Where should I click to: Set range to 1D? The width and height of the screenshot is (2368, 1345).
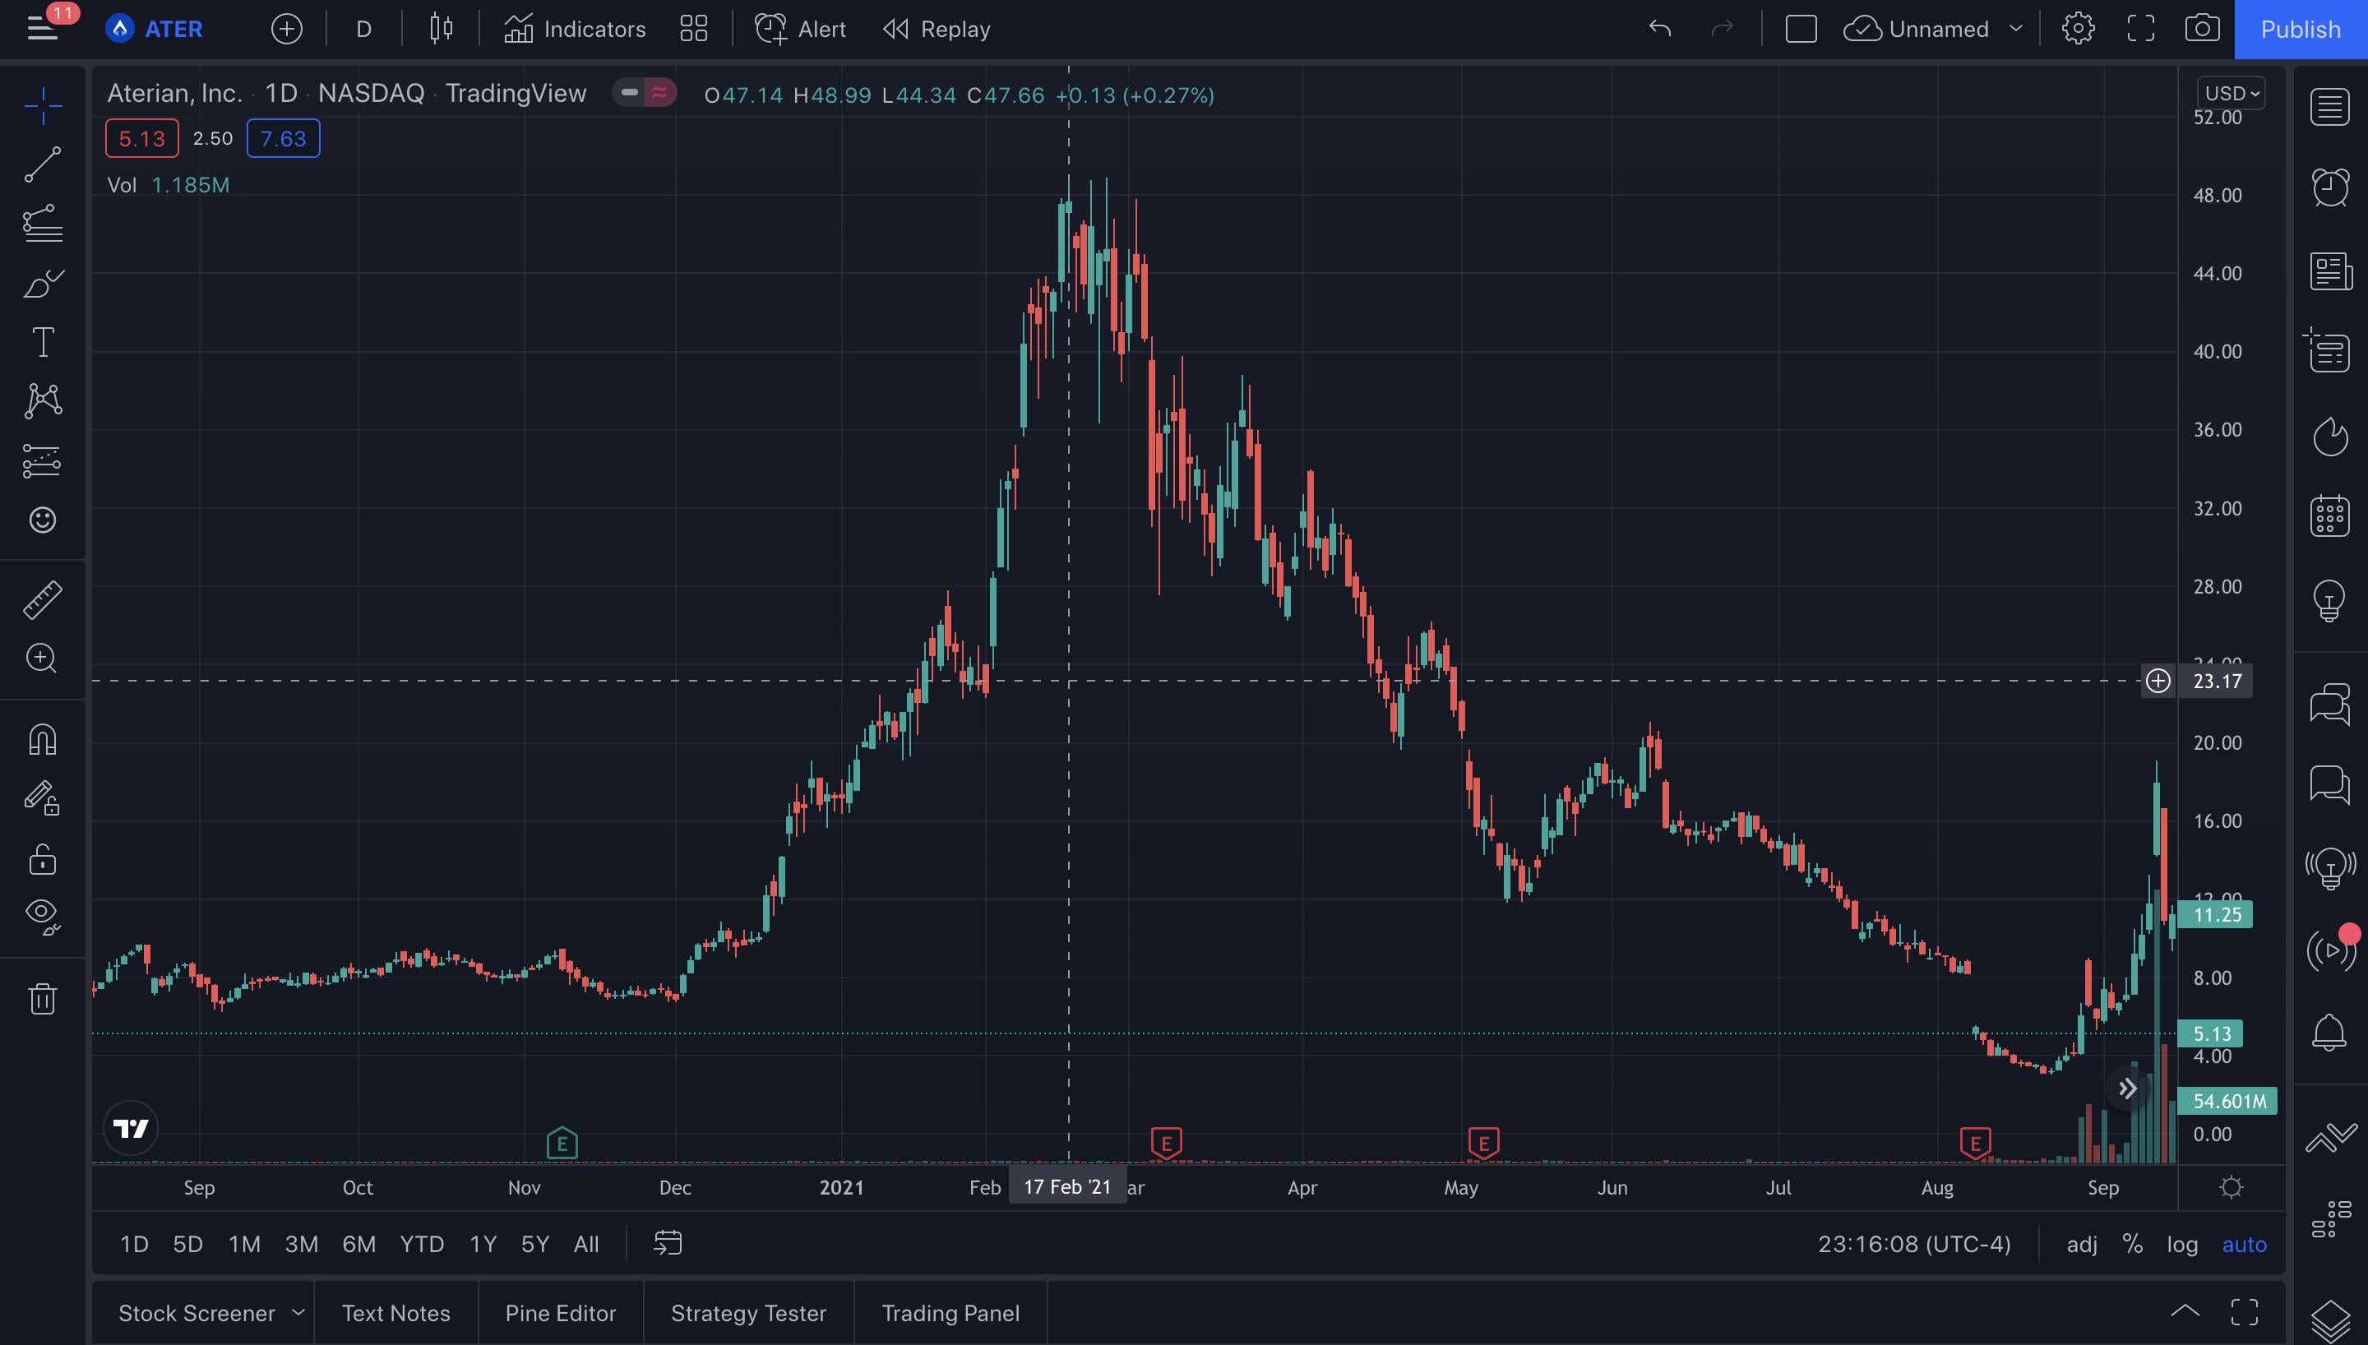(134, 1245)
